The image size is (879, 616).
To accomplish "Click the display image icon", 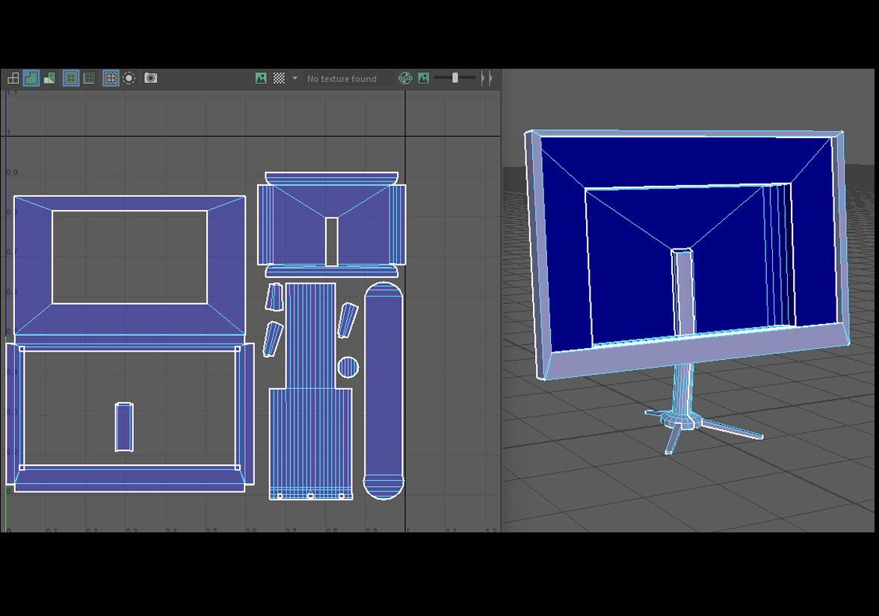I will [x=261, y=78].
